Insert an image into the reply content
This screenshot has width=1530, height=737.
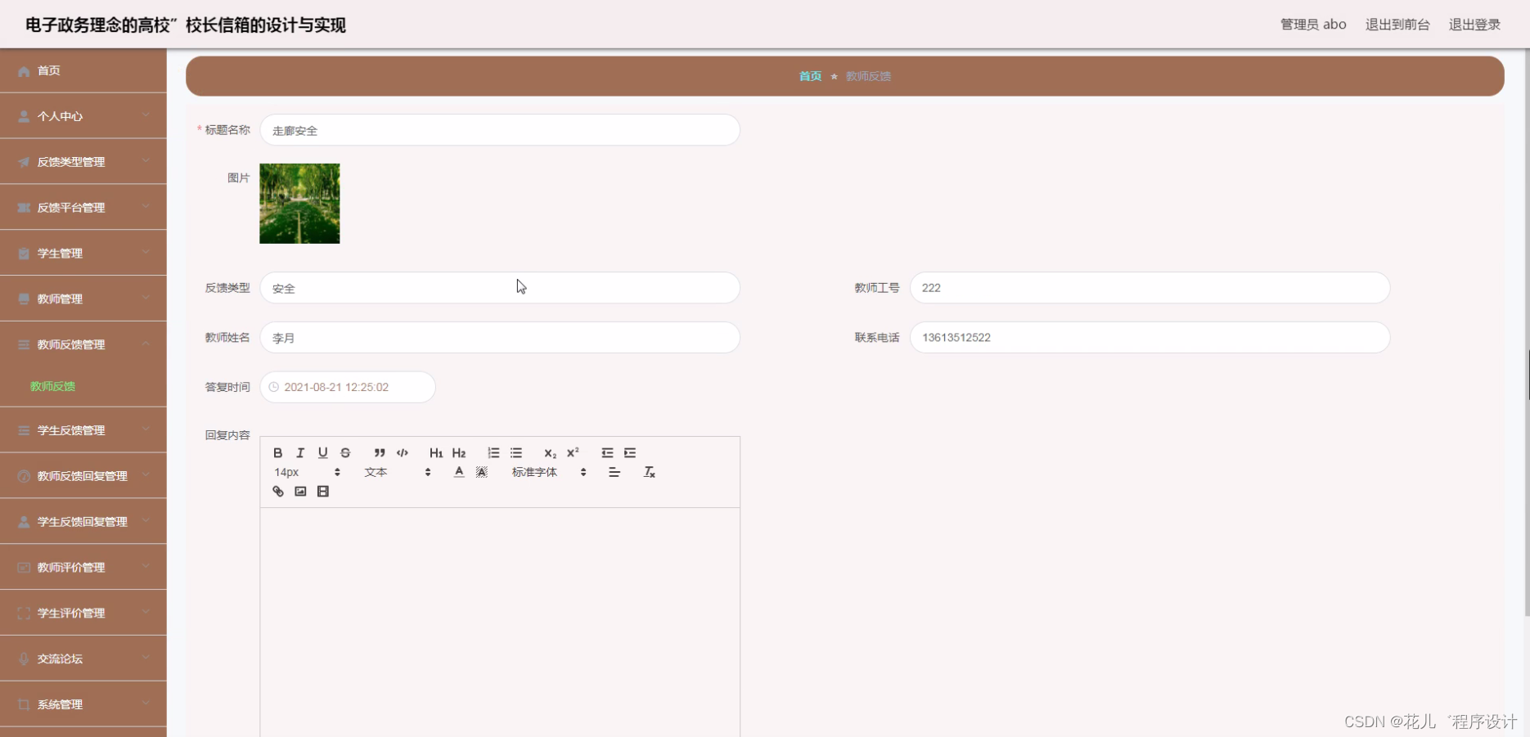pos(300,491)
